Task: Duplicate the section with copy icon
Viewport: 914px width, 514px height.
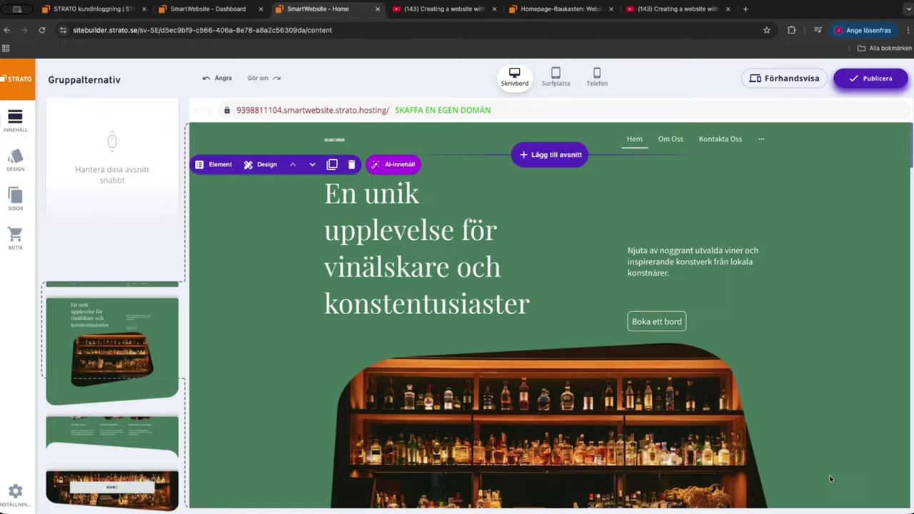Action: [332, 164]
